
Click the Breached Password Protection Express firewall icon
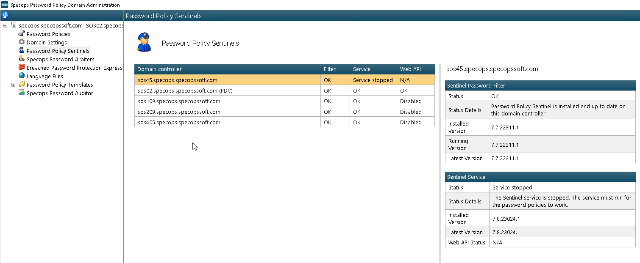(22, 68)
